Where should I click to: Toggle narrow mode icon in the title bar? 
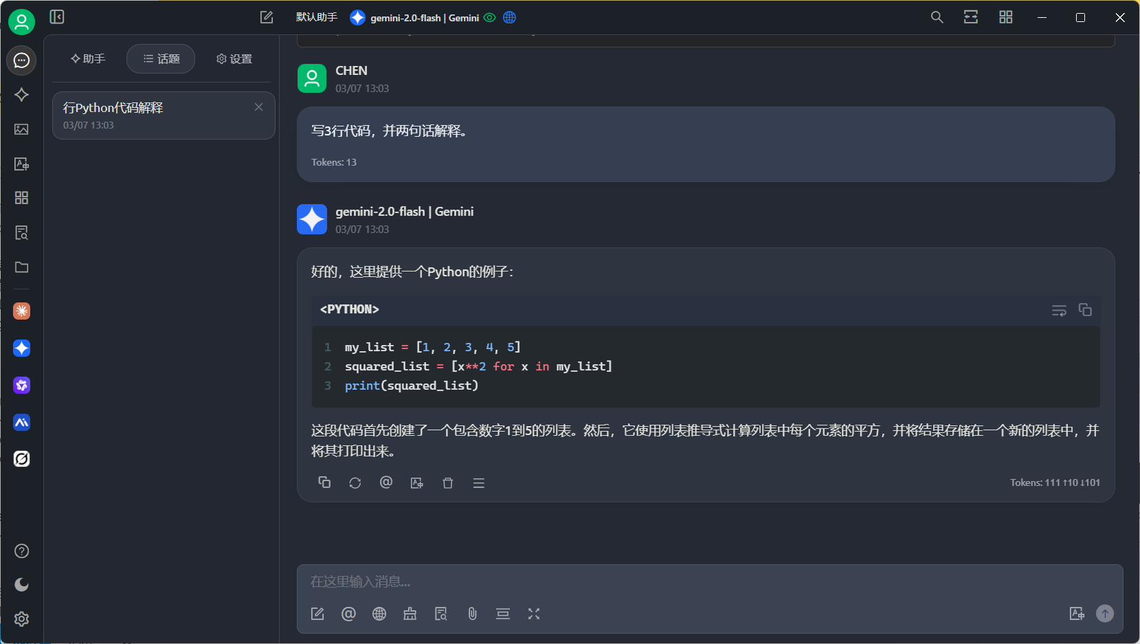point(971,17)
